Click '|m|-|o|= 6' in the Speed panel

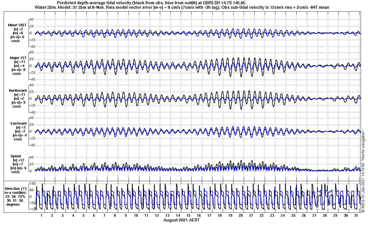(18, 168)
